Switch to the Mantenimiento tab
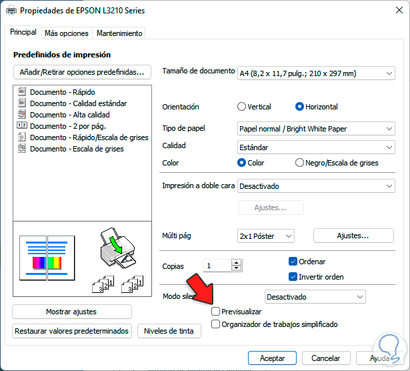The width and height of the screenshot is (410, 371). click(x=119, y=33)
